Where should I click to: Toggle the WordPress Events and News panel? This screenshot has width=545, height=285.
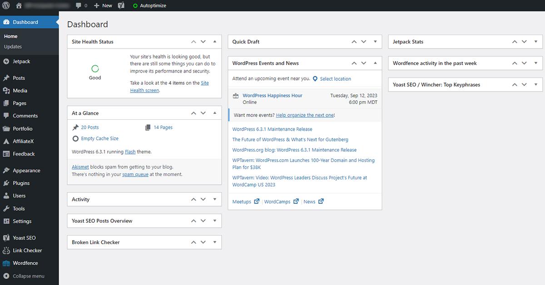coord(375,63)
